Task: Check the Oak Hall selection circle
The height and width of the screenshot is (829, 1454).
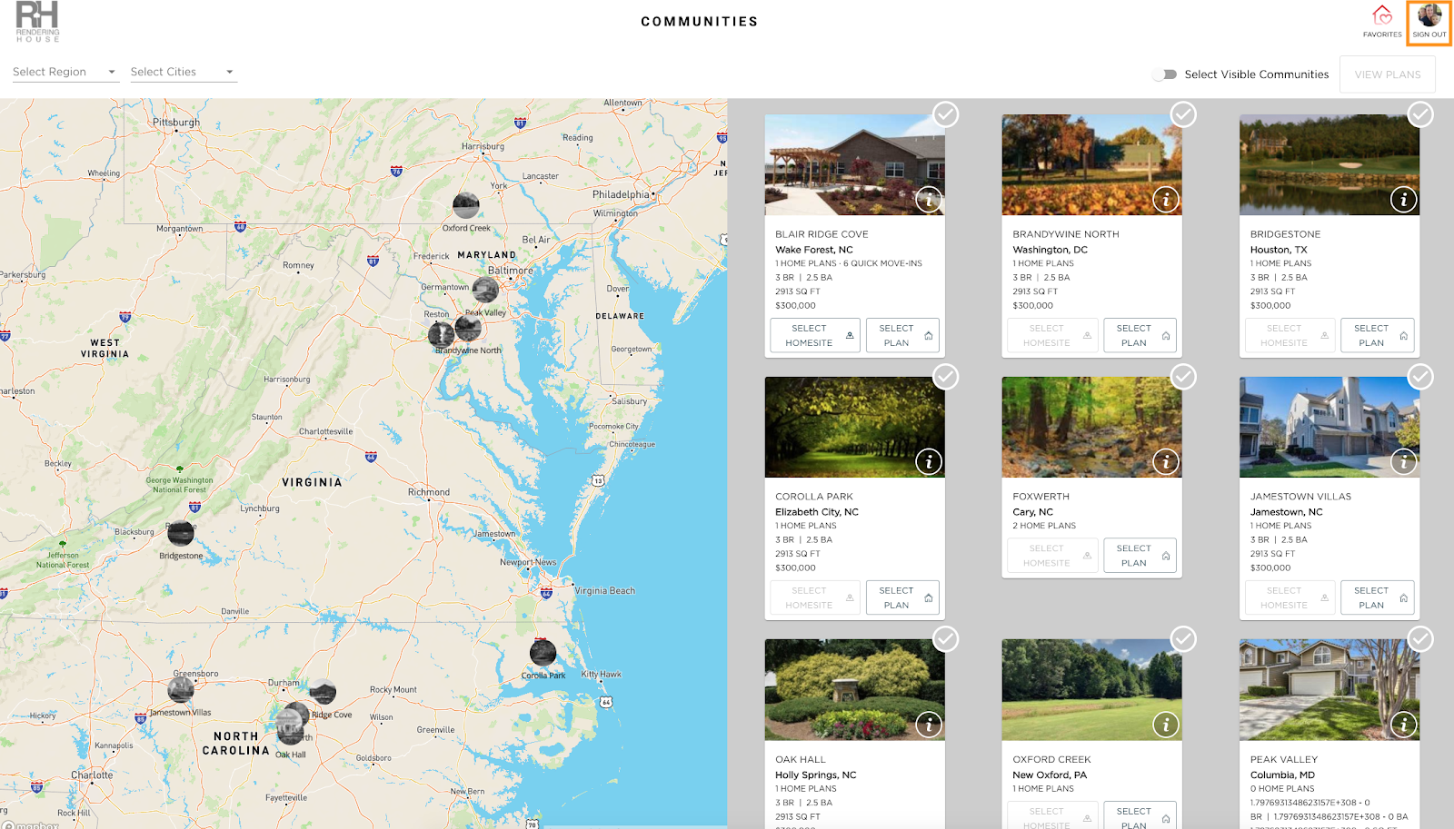Action: point(946,639)
